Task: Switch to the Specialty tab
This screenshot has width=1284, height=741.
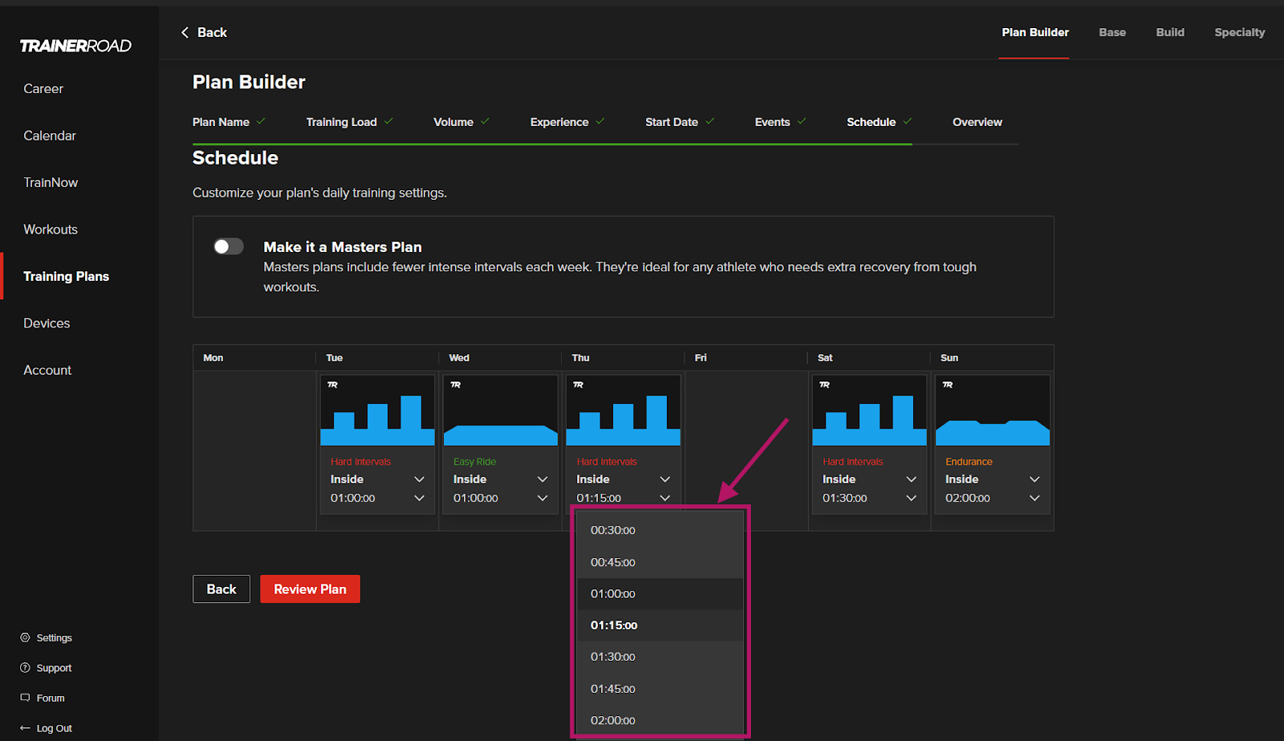Action: pyautogui.click(x=1239, y=32)
